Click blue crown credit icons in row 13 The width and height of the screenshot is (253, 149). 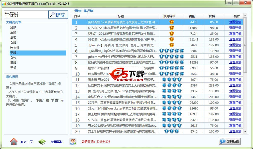(x=172, y=91)
